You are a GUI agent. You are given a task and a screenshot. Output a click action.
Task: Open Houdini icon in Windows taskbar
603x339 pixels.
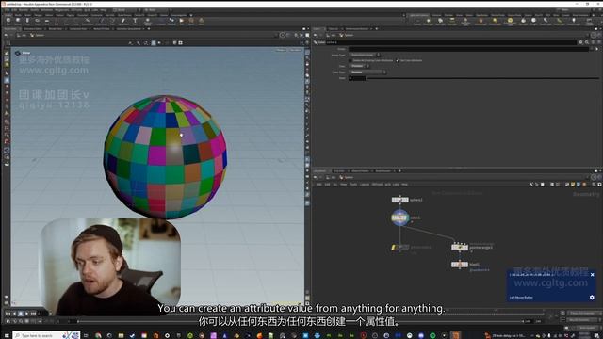456,335
